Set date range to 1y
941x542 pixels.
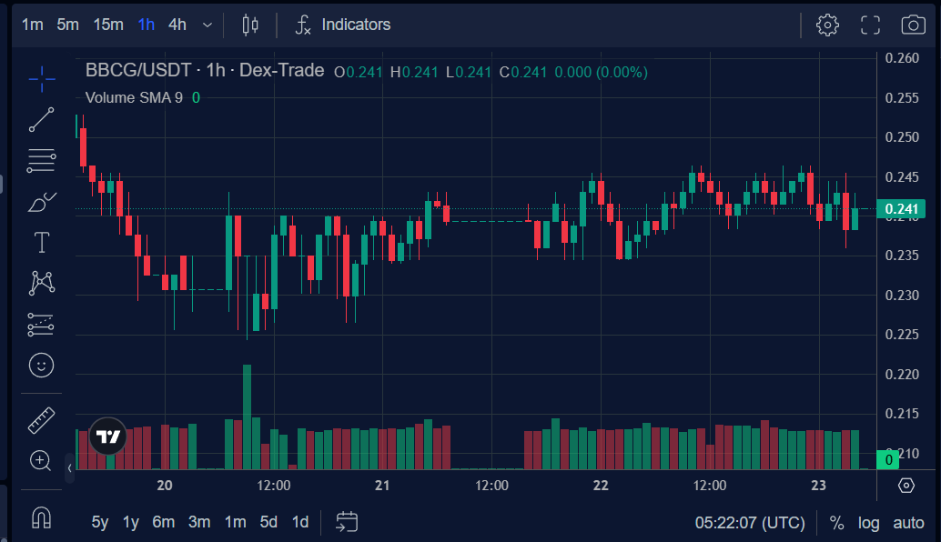131,522
